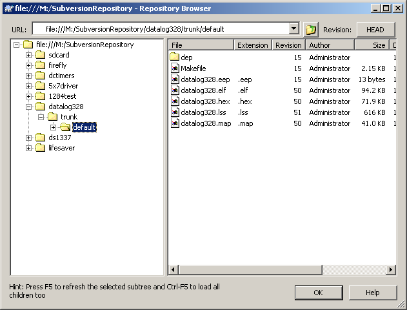Click the horizontal scrollbar right arrow
This screenshot has width=407, height=310.
tap(391, 269)
